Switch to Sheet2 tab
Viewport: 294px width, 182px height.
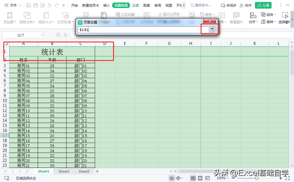tap(64, 171)
